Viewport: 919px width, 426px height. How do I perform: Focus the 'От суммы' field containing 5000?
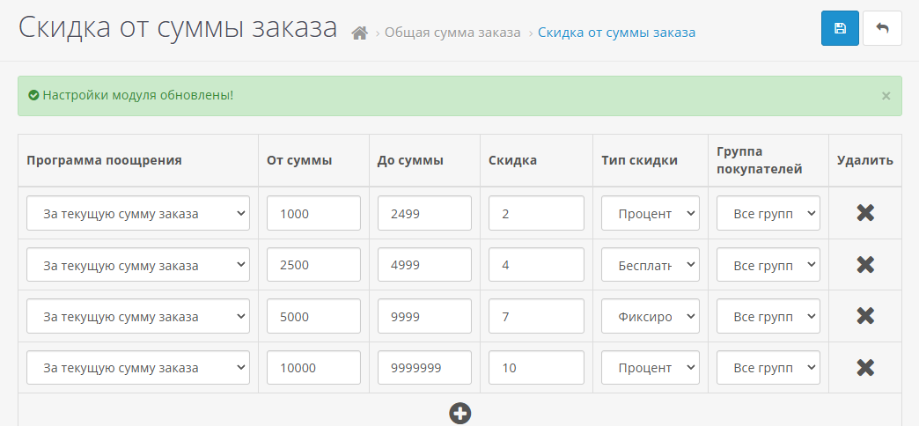click(x=313, y=317)
